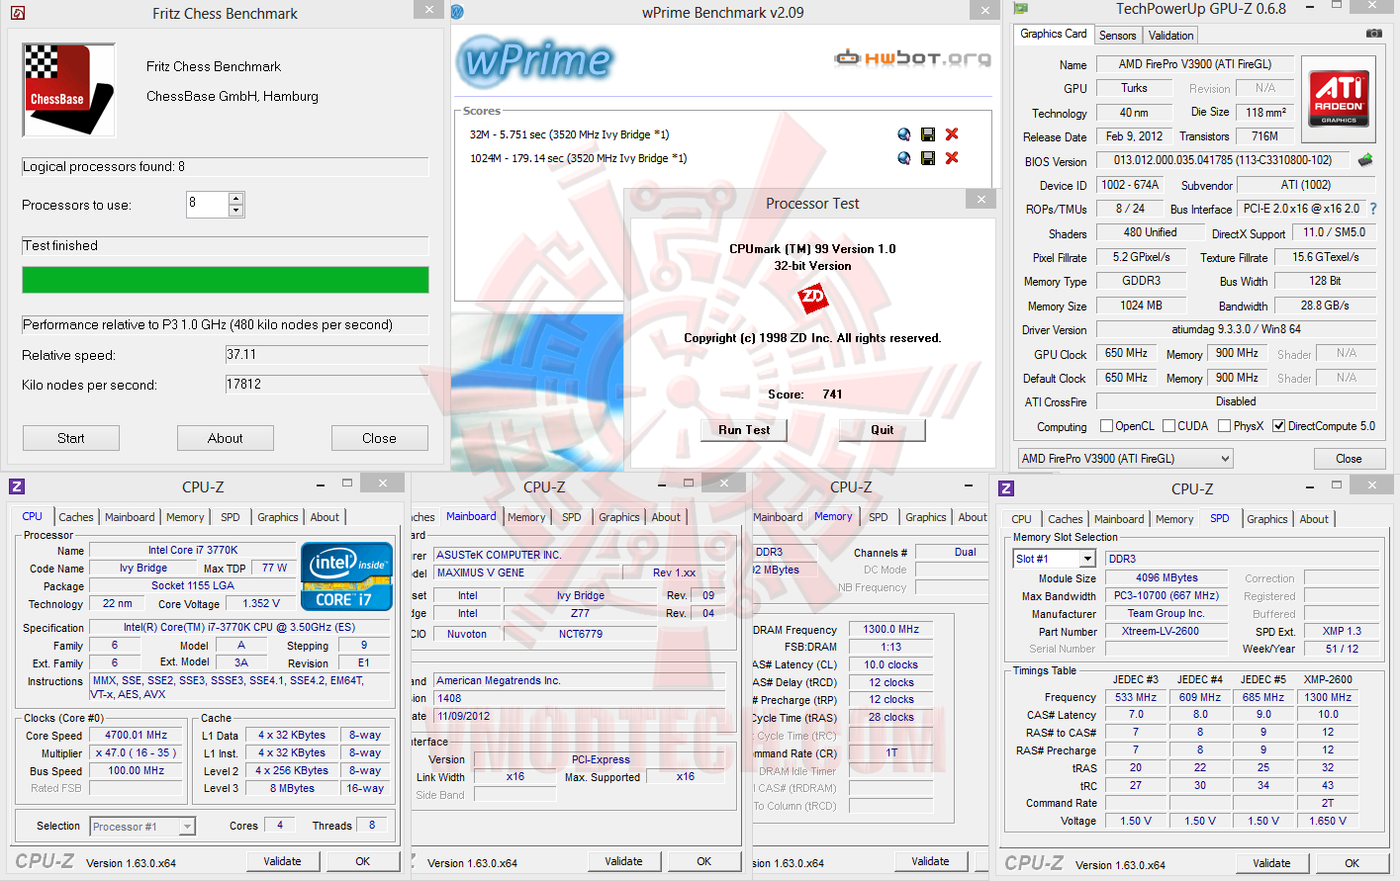The width and height of the screenshot is (1400, 881).
Task: Save the wPrime 1024M score
Action: click(x=927, y=158)
